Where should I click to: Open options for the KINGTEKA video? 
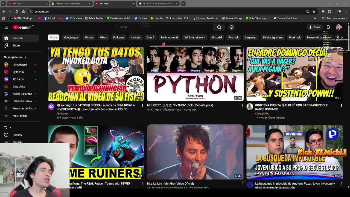(341, 105)
